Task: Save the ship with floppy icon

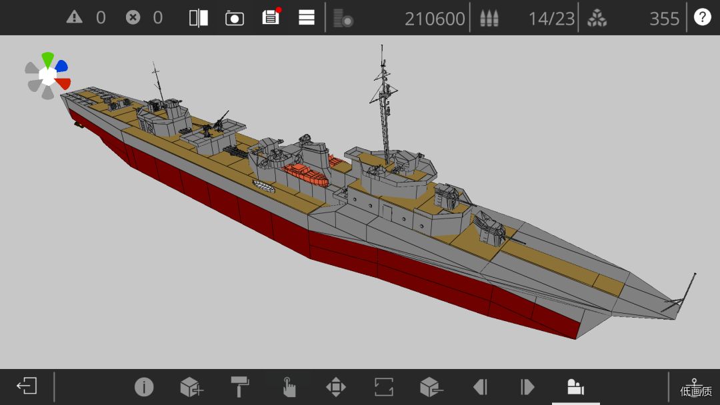Action: click(271, 17)
